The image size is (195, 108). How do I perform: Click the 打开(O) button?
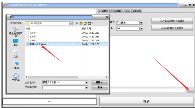point(100,82)
